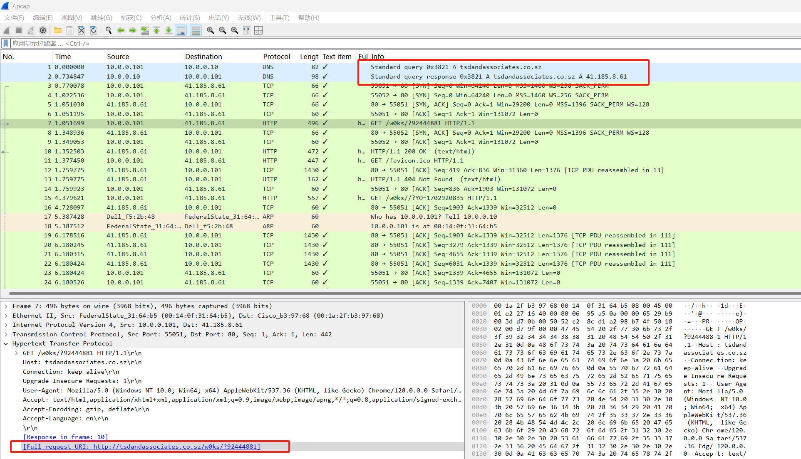Click the find packet magnifier icon
The width and height of the screenshot is (801, 459).
pos(109,30)
